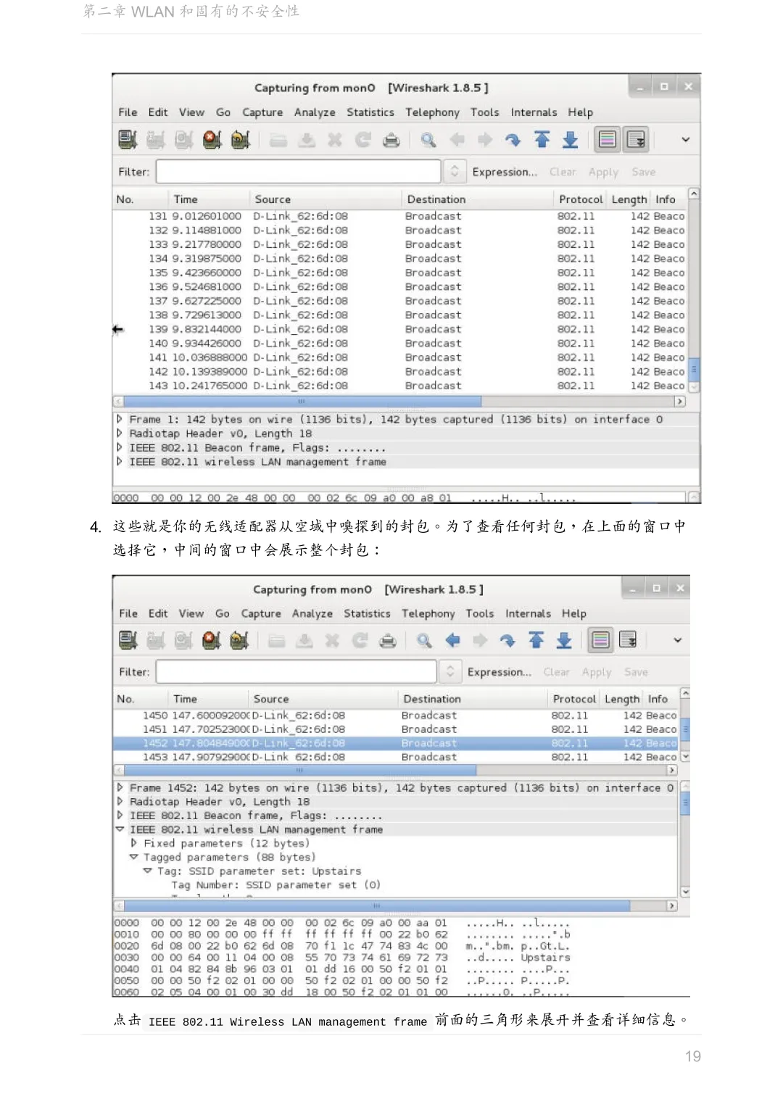Image resolution: width=783 pixels, height=1107 pixels.
Task: Click Apply filter button in lower window
Action: pos(597,672)
